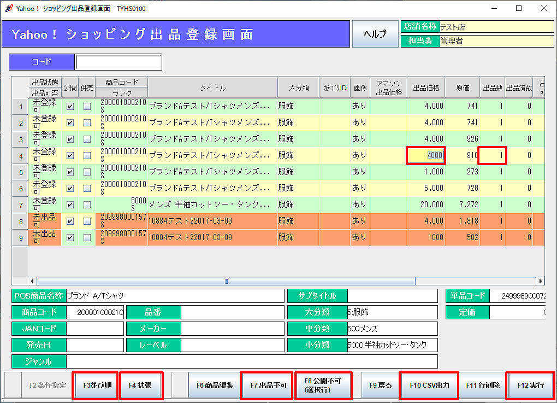Toggle the 公開 checkbox in row 8
The image size is (557, 403).
pos(70,221)
